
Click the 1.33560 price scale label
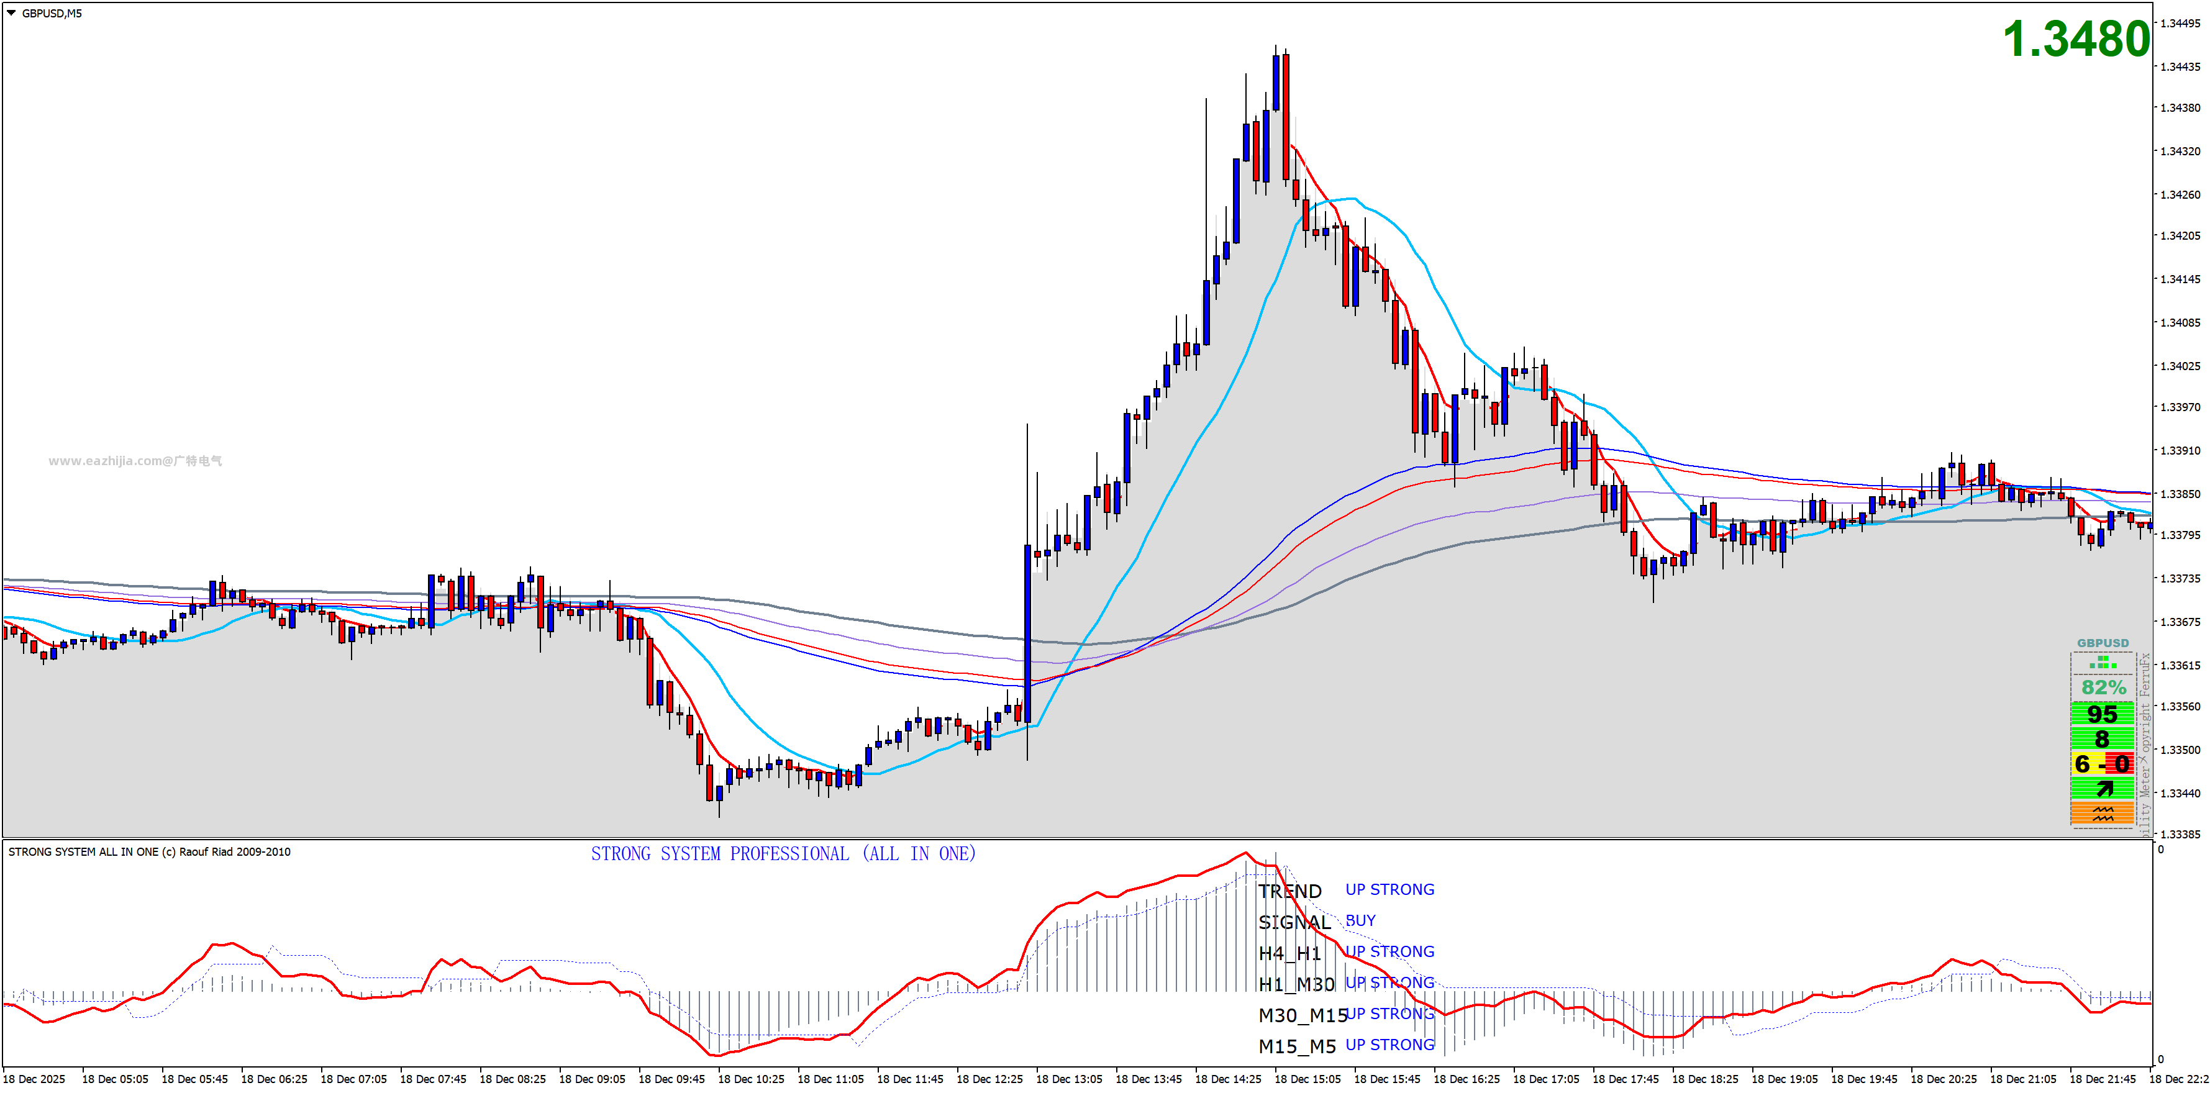[x=2180, y=707]
